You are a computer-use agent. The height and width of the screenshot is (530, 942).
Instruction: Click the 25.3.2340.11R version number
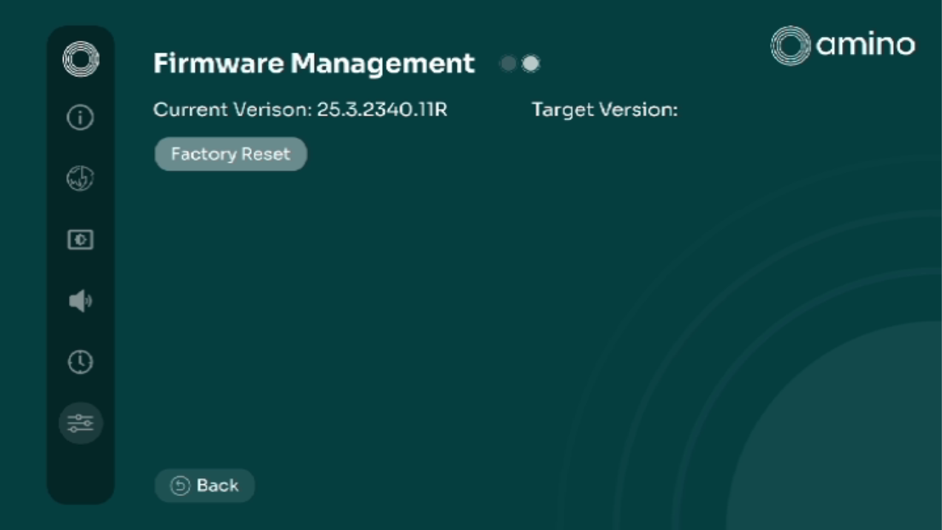382,110
